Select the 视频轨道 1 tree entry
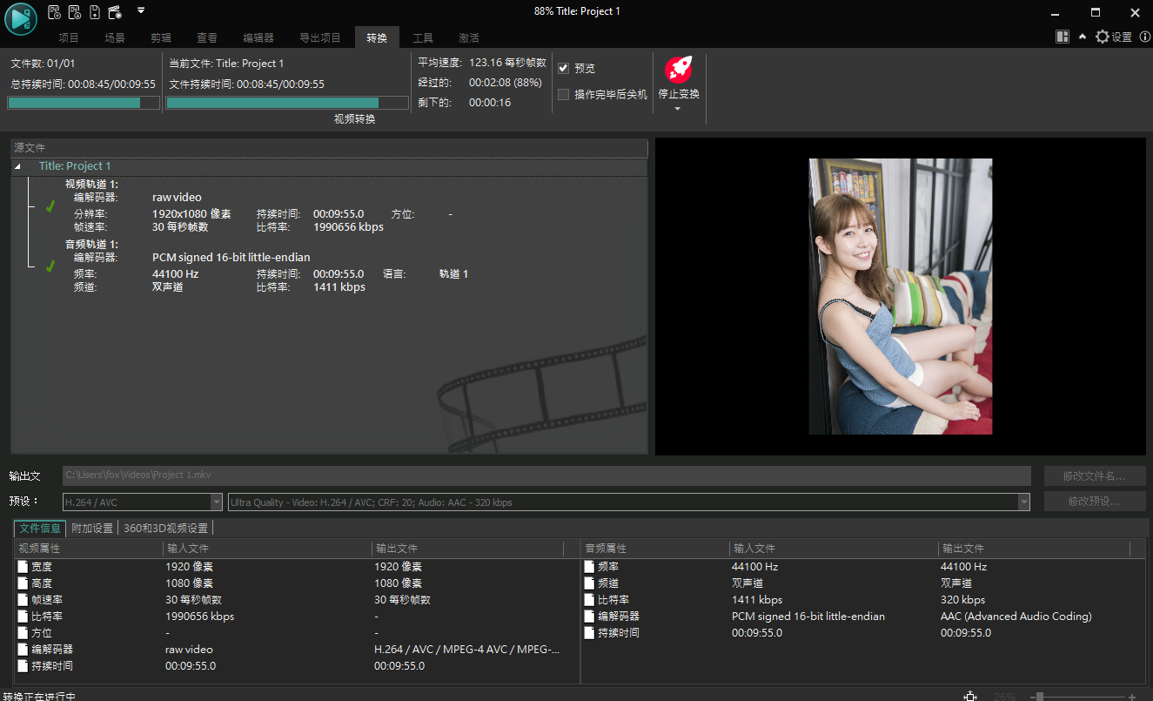This screenshot has height=701, width=1153. 91,185
